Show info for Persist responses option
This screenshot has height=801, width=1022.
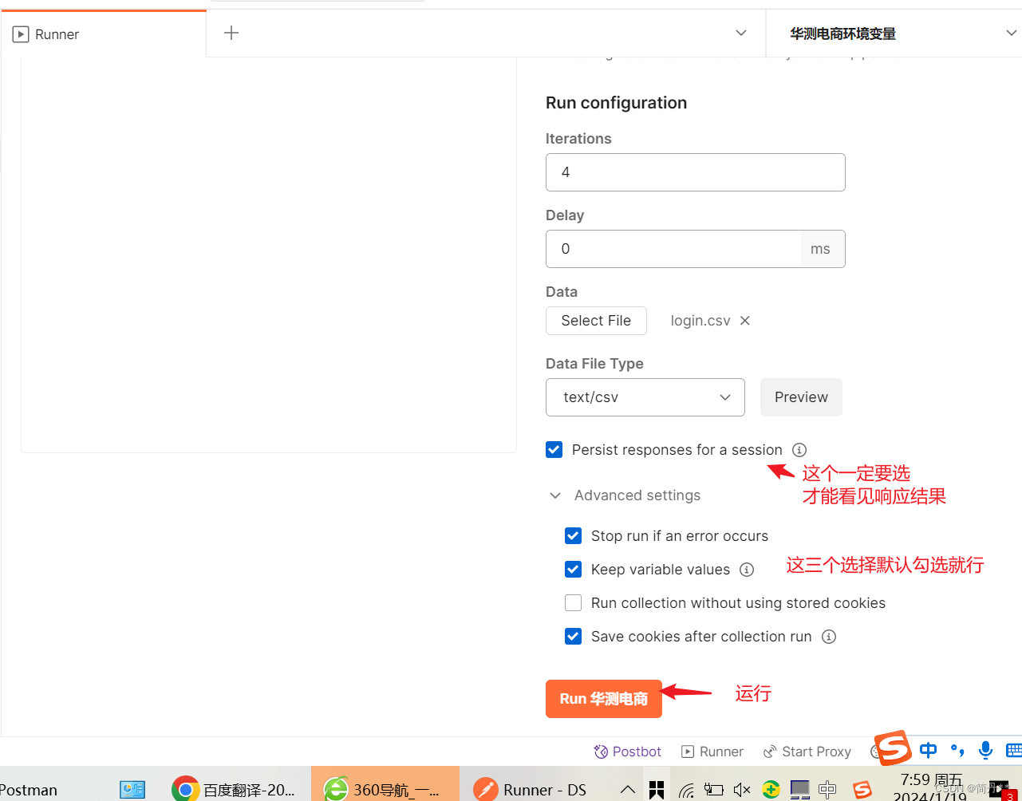coord(799,450)
